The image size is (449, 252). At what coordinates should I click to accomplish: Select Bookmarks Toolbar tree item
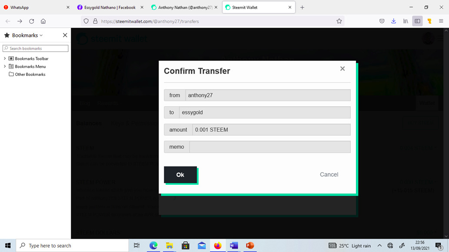(31, 59)
